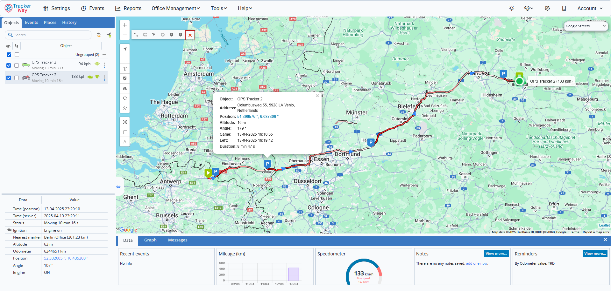Open GPS Tracker 2 three-dot options menu
Screen dimensions: 611x291
coord(104,78)
